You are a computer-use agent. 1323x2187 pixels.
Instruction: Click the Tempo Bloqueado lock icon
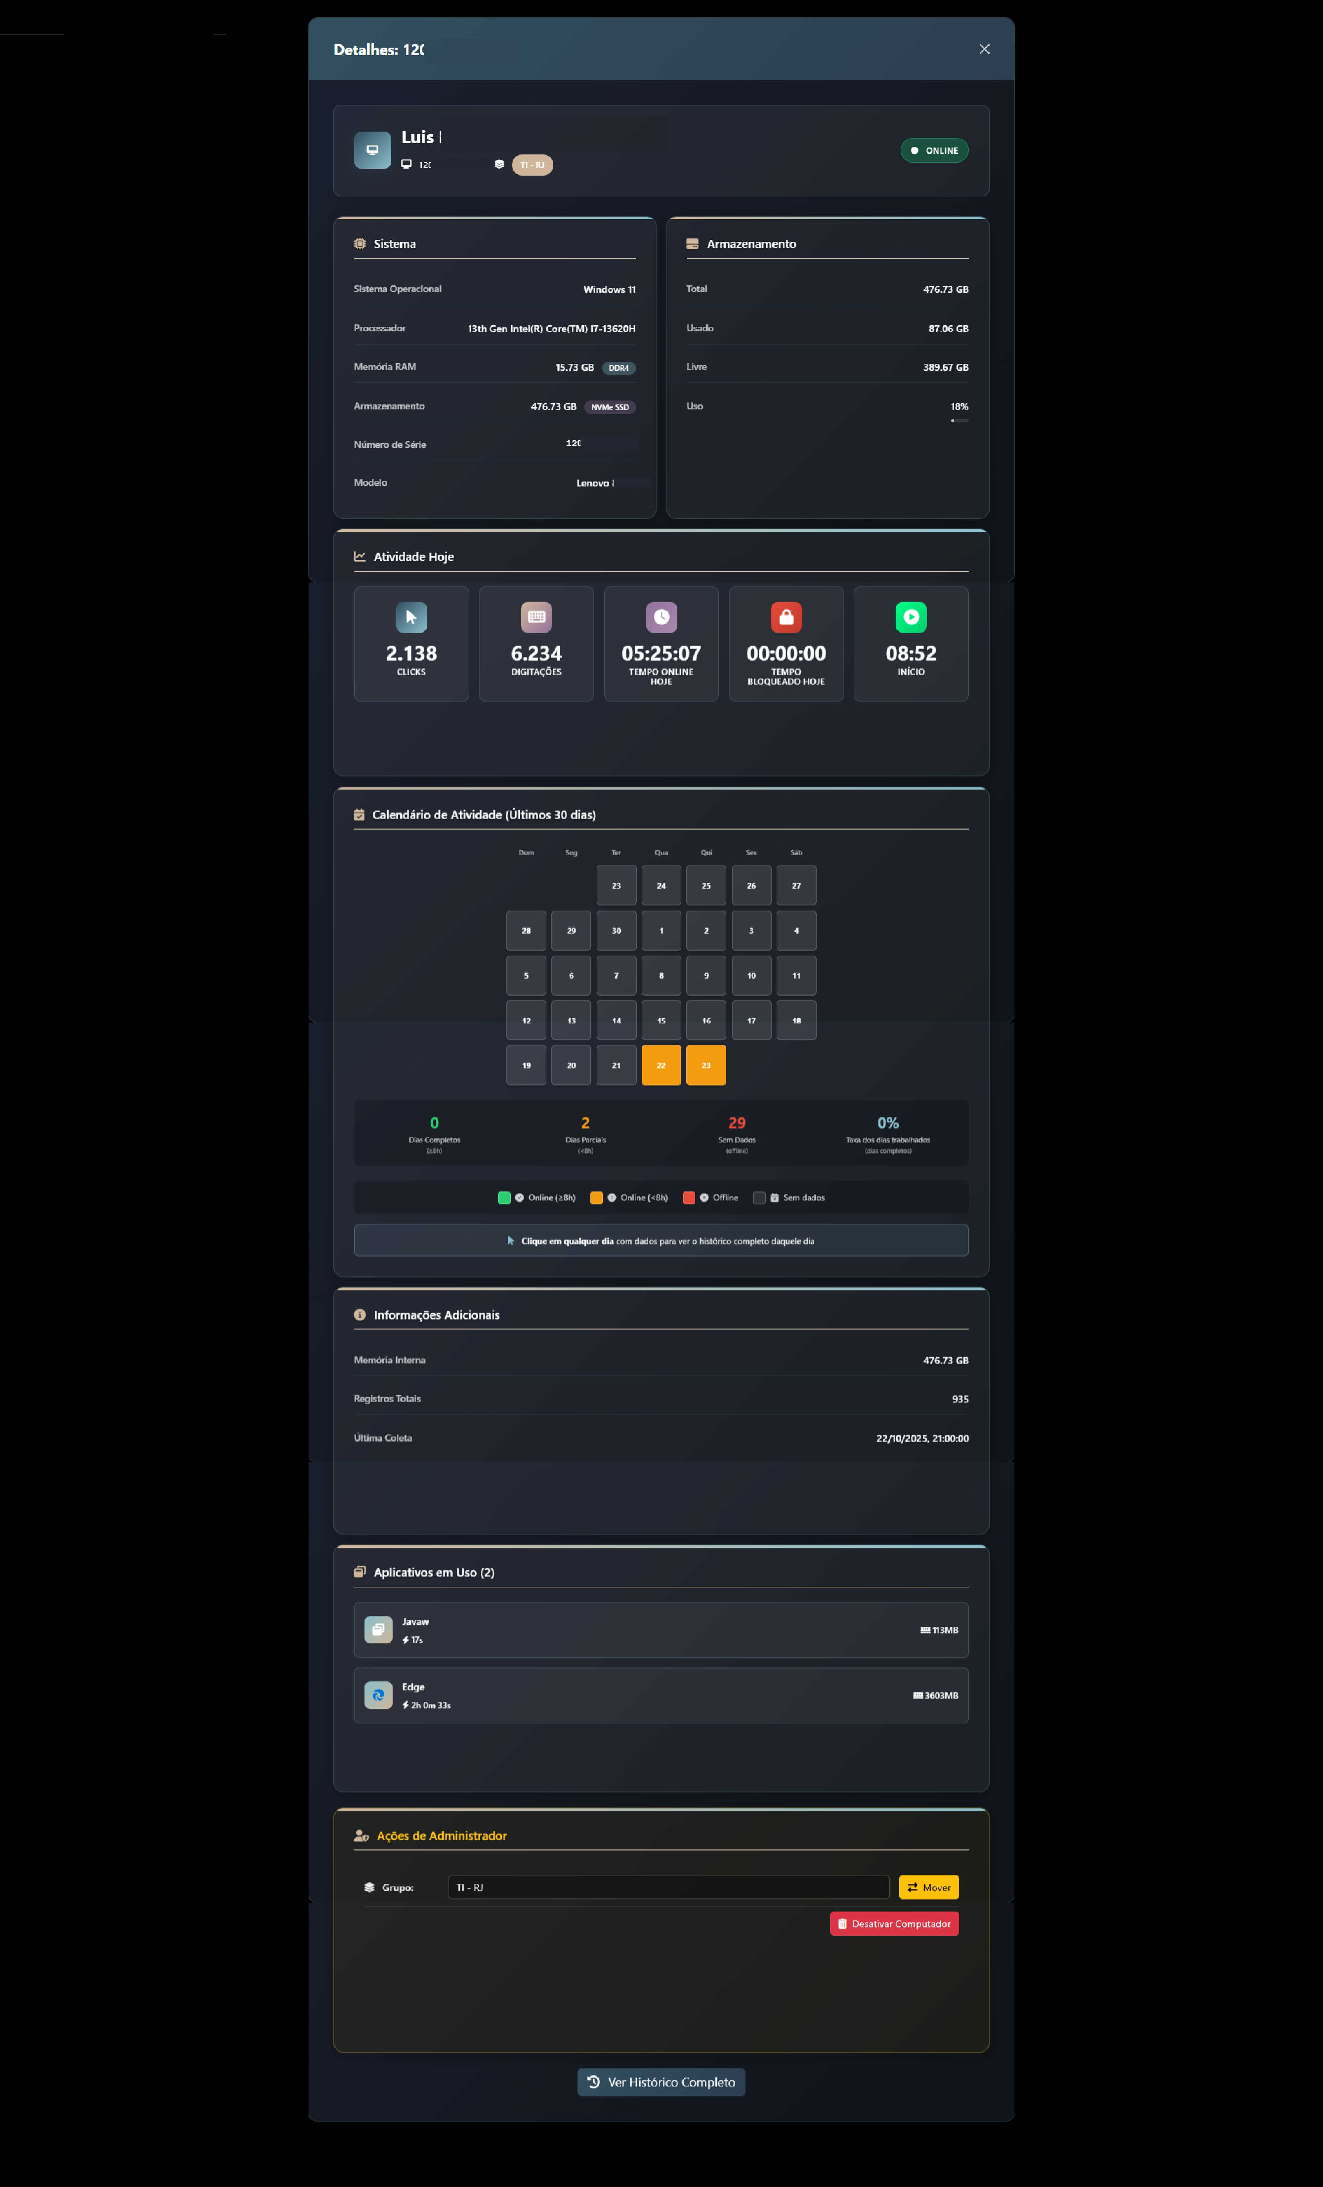(786, 617)
